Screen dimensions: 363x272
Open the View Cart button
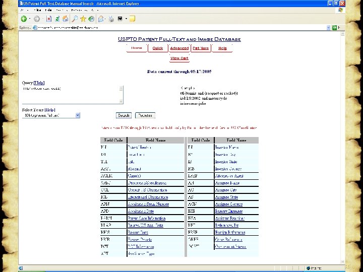click(x=179, y=58)
